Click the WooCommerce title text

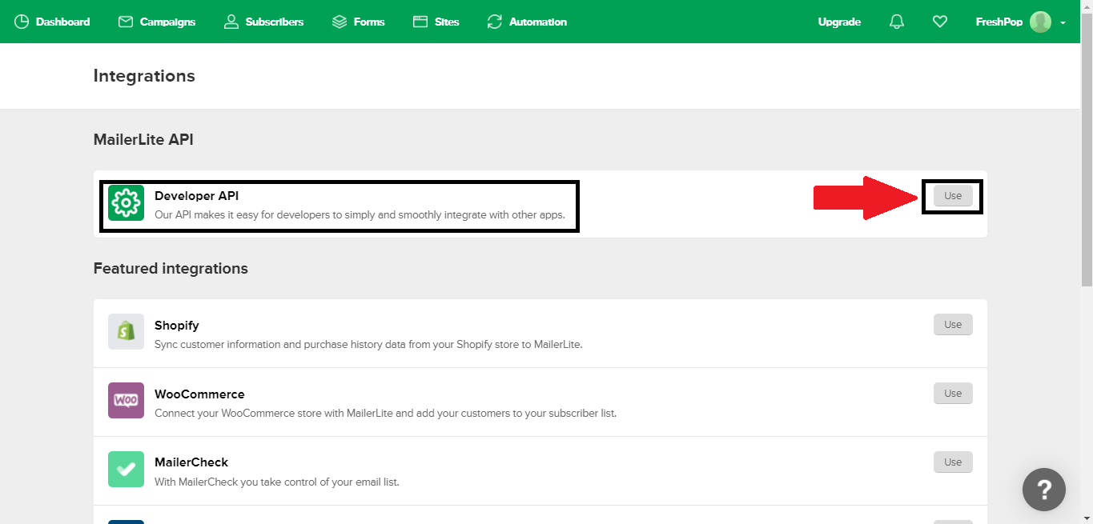coord(199,394)
